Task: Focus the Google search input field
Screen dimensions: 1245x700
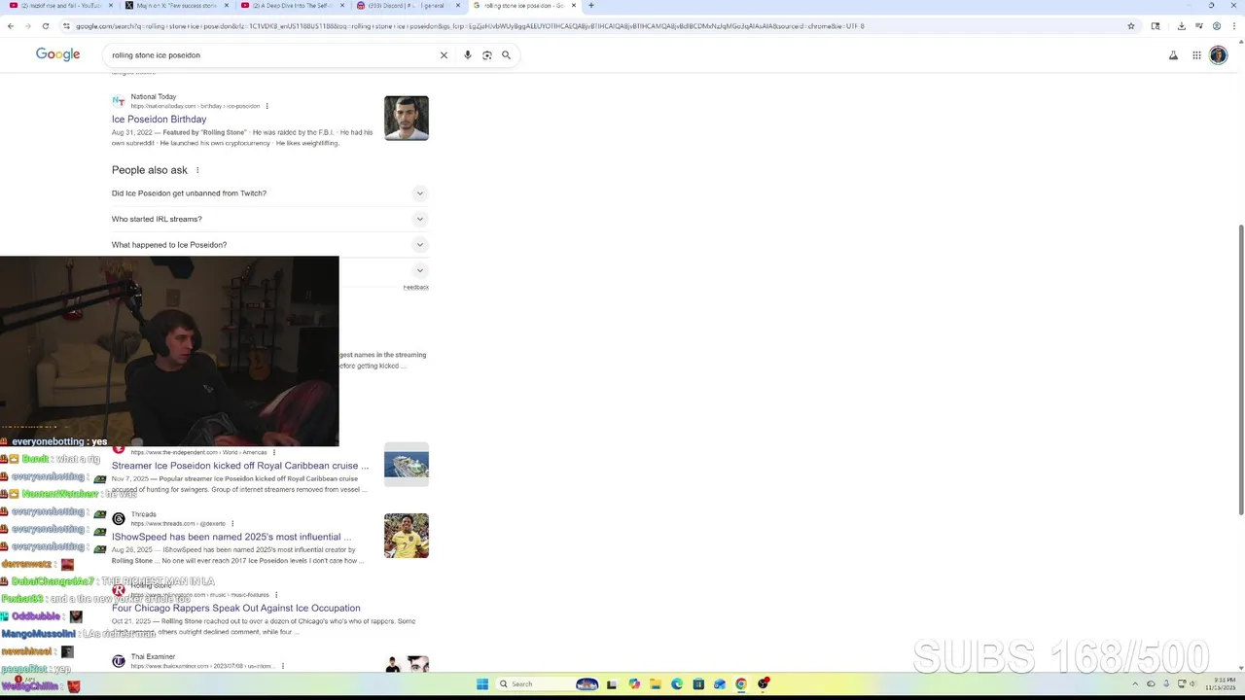Action: (x=272, y=55)
